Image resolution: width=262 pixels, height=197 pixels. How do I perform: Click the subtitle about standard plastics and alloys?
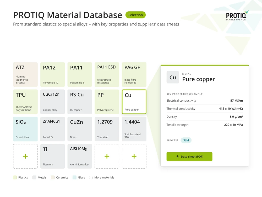click(x=96, y=24)
